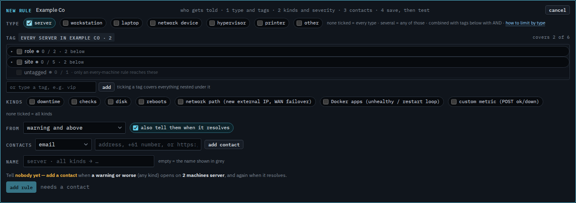Untick the server type checkbox
Screen dimensions: 576x203
29,23
